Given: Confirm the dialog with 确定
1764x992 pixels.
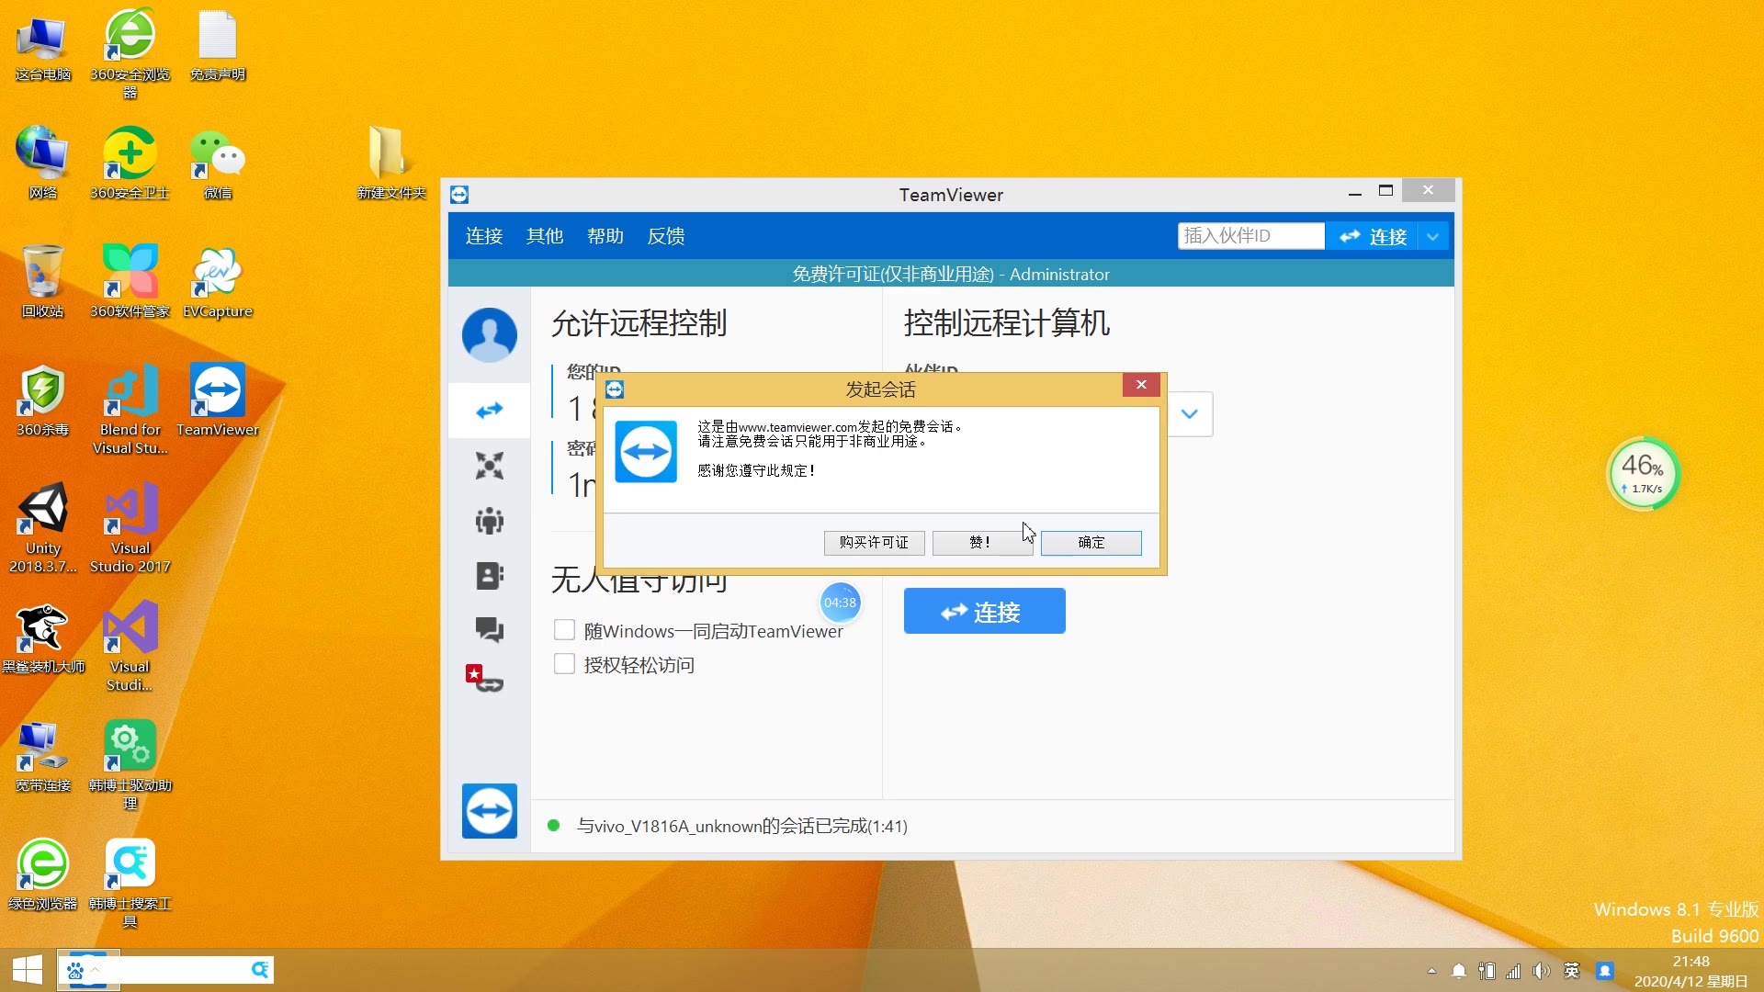Looking at the screenshot, I should (x=1091, y=543).
